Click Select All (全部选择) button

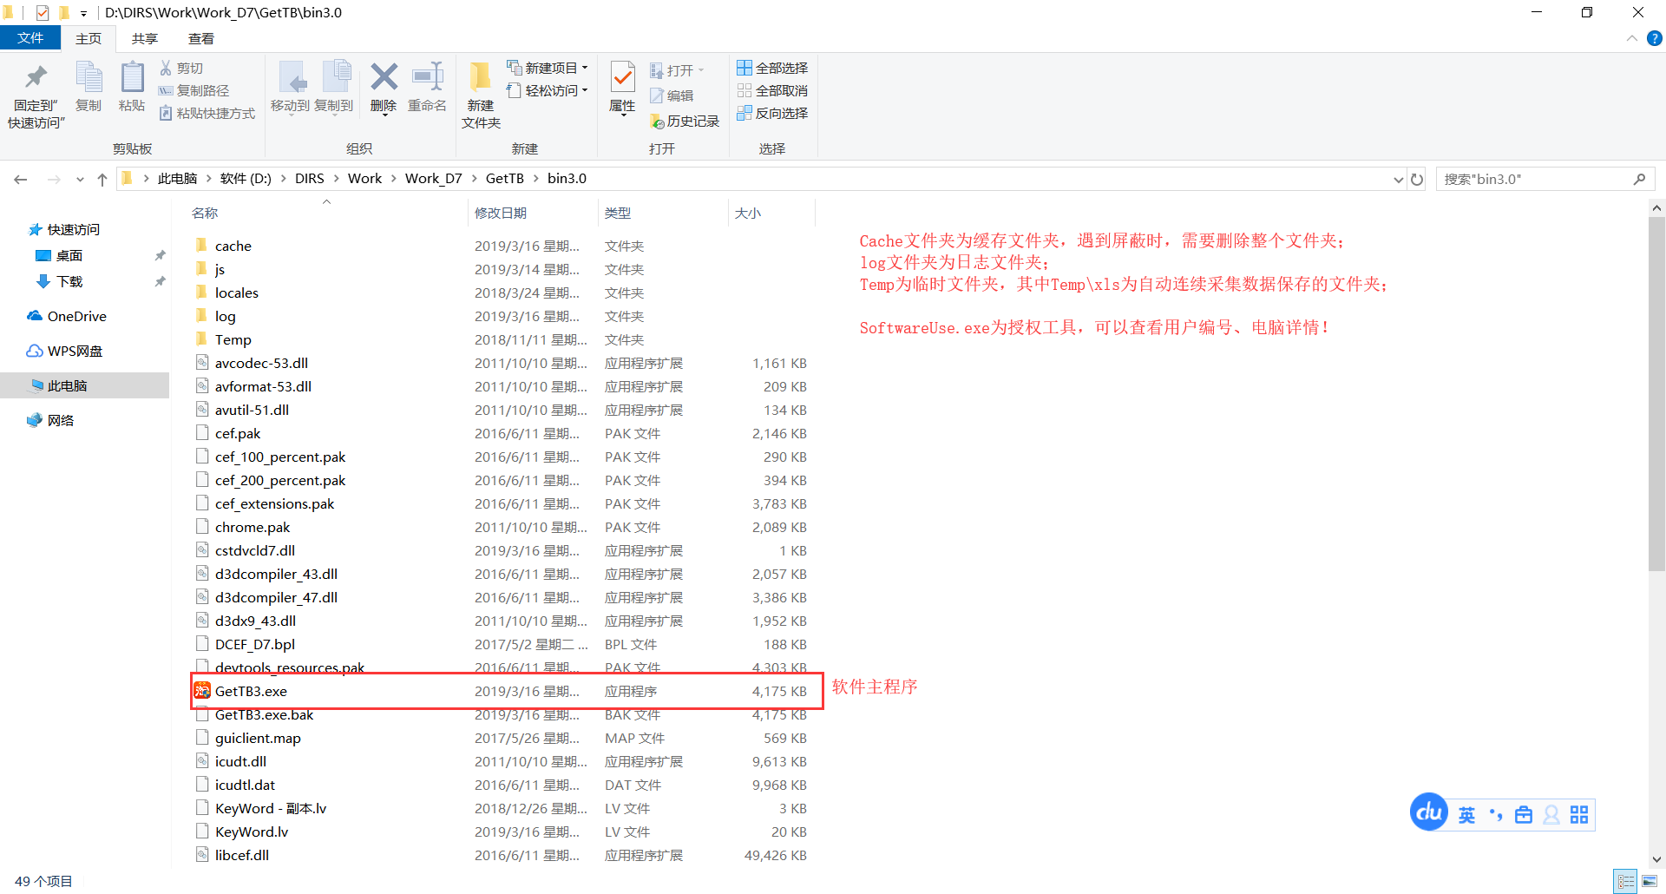pos(772,68)
